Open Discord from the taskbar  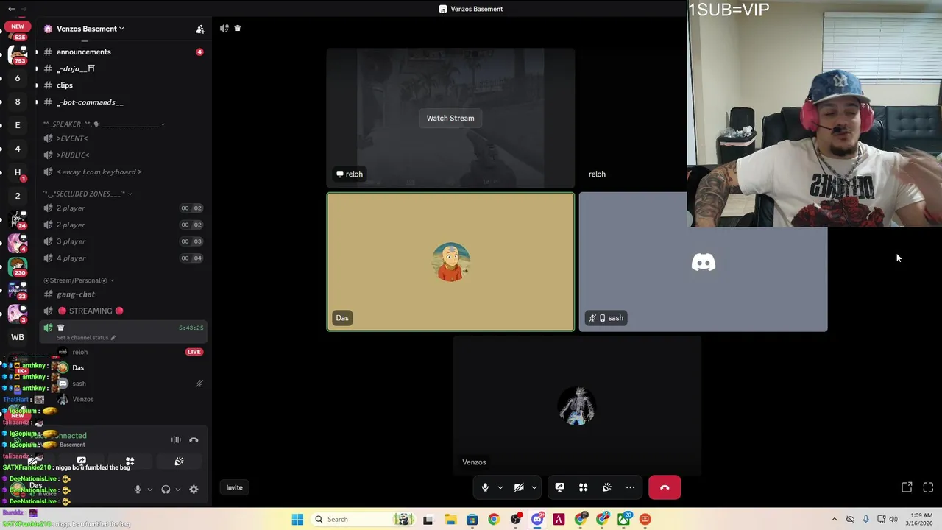pyautogui.click(x=537, y=520)
